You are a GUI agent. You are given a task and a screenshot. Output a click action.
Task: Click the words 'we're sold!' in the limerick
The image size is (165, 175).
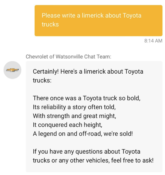pos(118,134)
